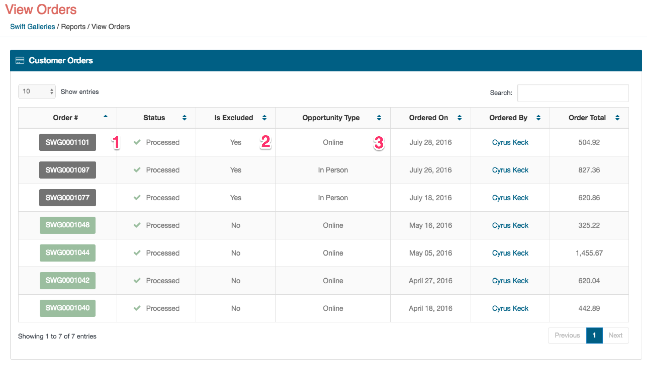
Task: Open order SWG0001077
Action: pos(68,198)
